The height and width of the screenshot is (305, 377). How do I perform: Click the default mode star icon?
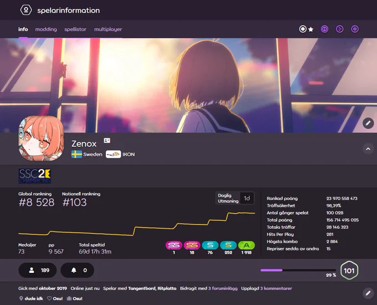(311, 29)
